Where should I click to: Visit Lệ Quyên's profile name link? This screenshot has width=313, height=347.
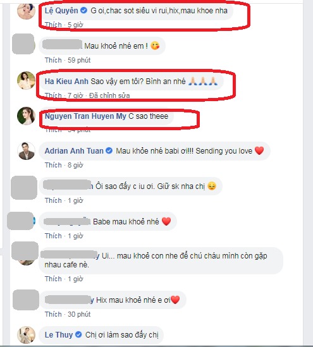(x=61, y=10)
